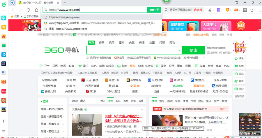
Task: Click the 娱乐 right sidebar button
Action: click(239, 58)
